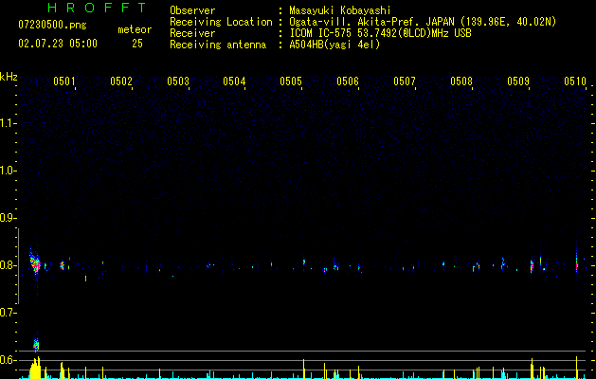This screenshot has width=596, height=379.
Task: Click the 0506 time marker
Action: 348,81
